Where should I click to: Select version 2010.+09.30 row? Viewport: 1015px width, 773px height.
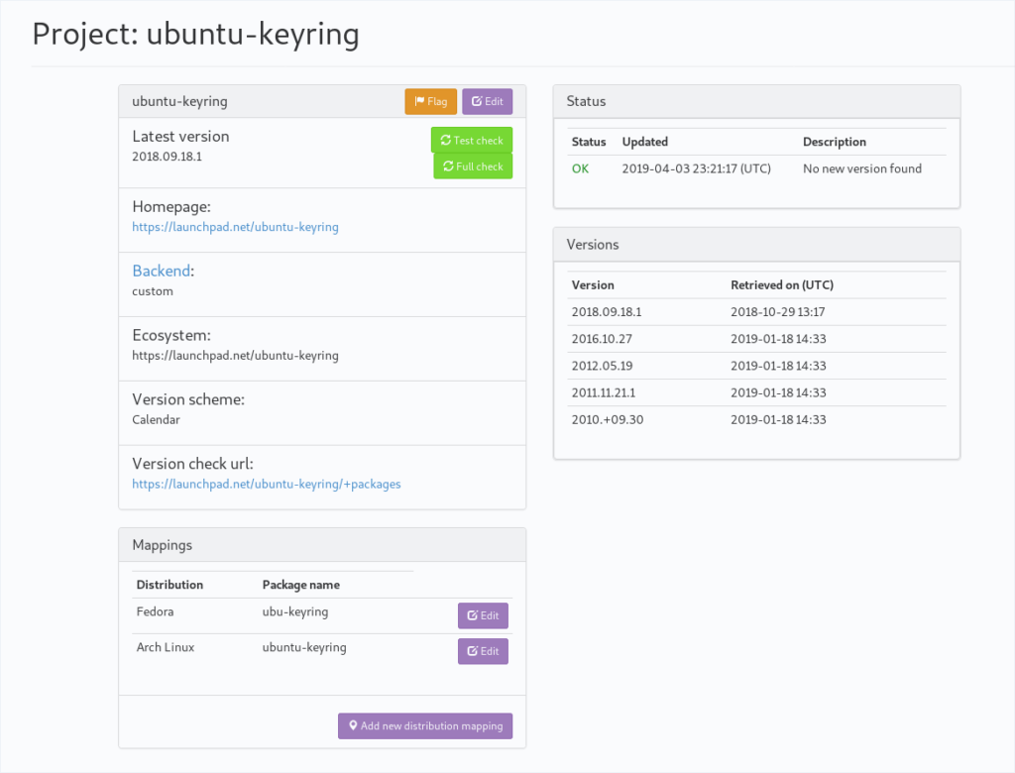(x=756, y=419)
